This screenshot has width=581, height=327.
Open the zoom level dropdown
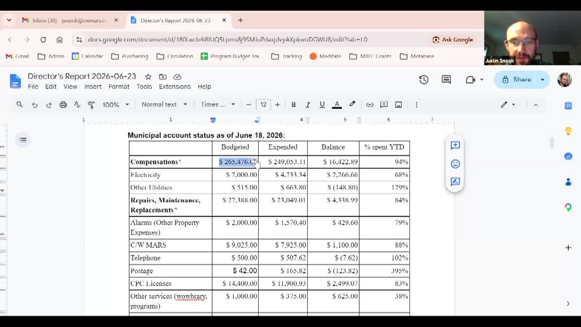click(116, 104)
